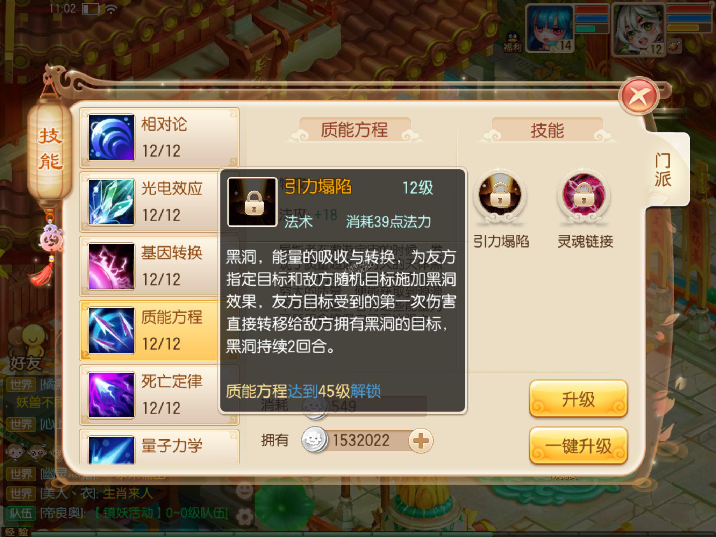Click the 一键升级 button

click(578, 446)
